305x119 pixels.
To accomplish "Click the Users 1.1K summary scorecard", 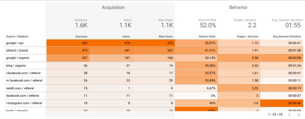I will click(126, 23).
